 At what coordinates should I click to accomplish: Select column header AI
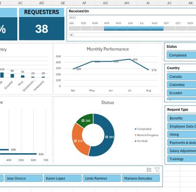(x=148, y=3)
